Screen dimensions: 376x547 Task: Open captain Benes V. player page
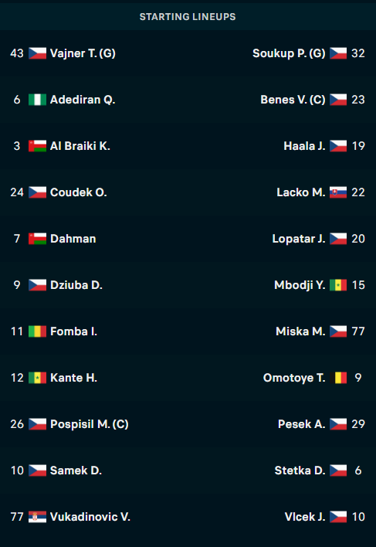coord(293,100)
